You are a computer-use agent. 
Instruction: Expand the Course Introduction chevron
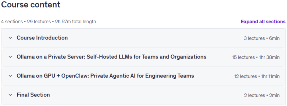(x=10, y=38)
